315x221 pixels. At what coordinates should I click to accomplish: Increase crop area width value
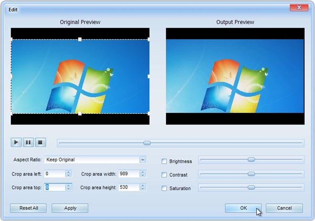(x=143, y=172)
